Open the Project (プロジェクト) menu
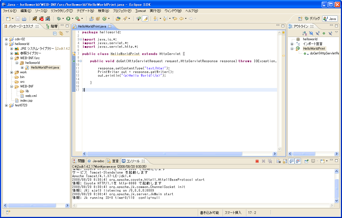 (x=122, y=11)
